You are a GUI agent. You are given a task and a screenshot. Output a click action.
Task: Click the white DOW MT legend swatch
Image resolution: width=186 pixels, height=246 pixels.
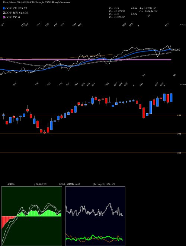[4, 13]
